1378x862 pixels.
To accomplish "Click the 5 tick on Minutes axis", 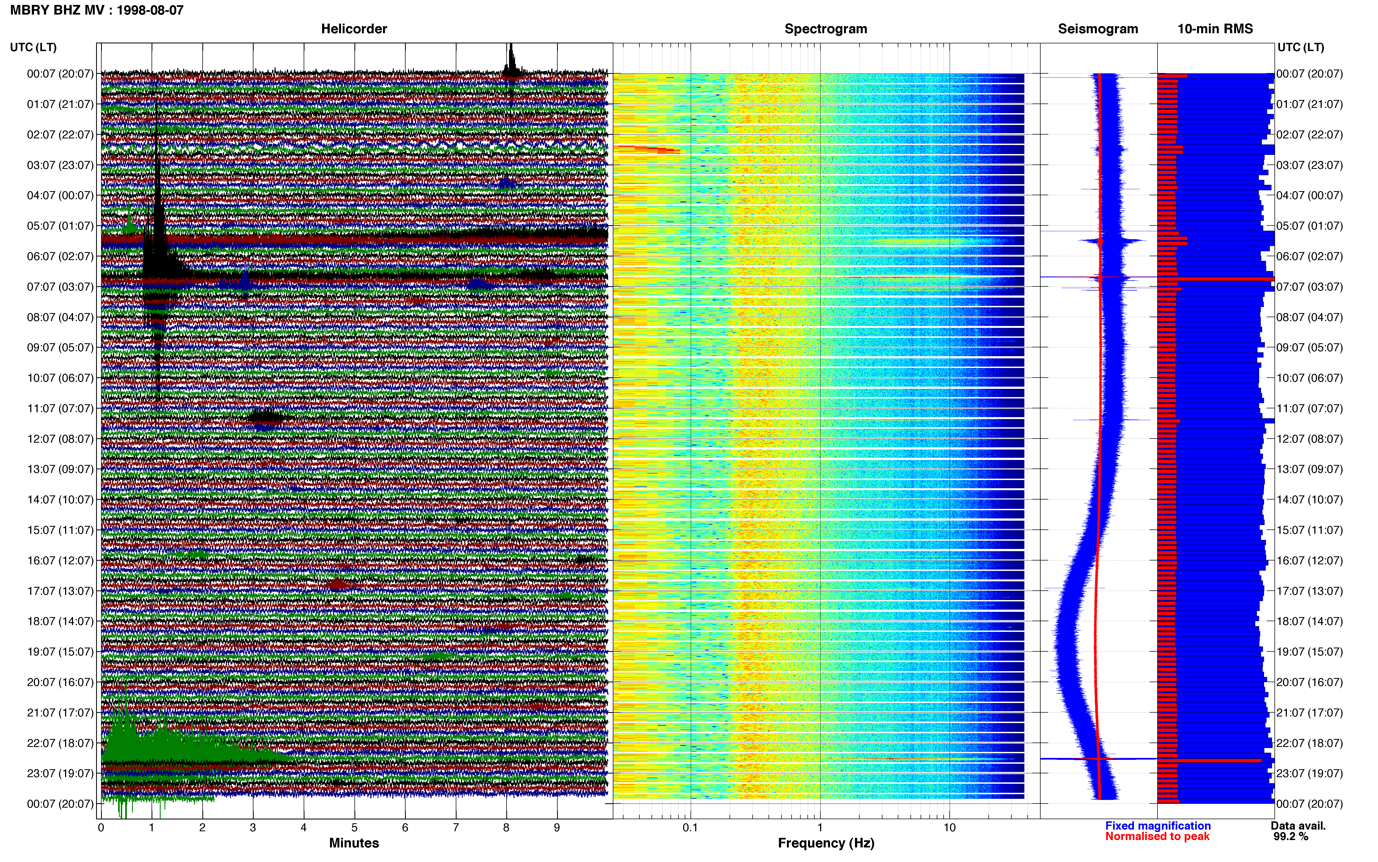I will [x=354, y=827].
